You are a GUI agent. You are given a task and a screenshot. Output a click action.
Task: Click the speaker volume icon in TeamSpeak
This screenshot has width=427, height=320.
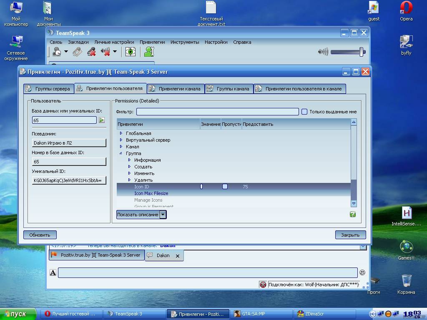click(x=323, y=52)
